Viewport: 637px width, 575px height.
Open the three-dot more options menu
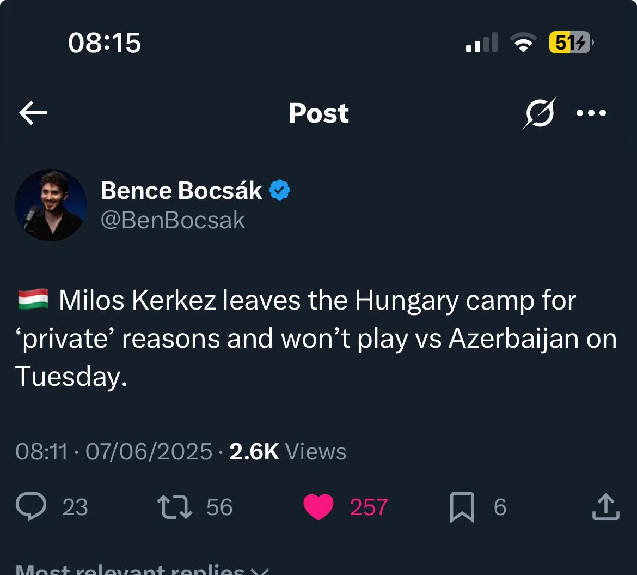coord(591,113)
